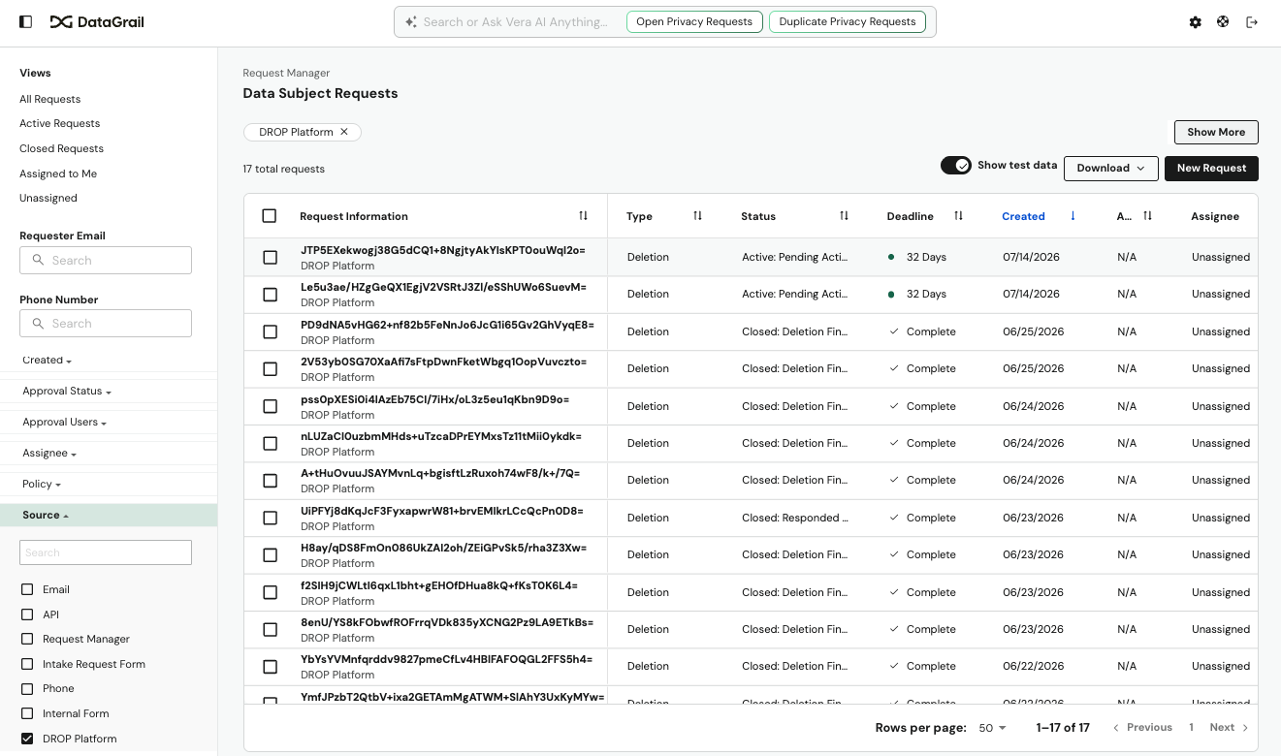Image resolution: width=1281 pixels, height=756 pixels.
Task: Click the logout icon
Action: 1252,22
